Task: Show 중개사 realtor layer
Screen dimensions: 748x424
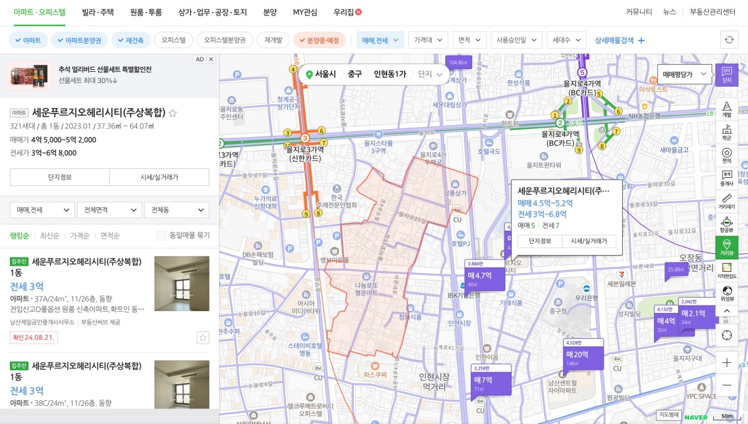Action: click(727, 178)
